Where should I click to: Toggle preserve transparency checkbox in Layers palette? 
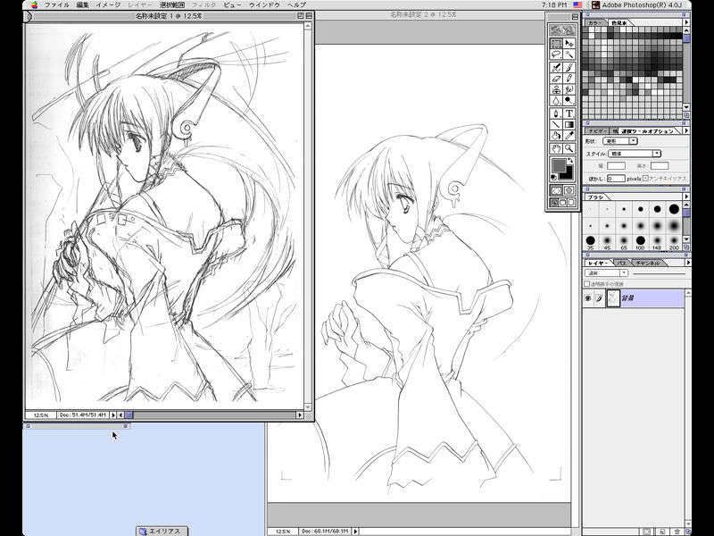pyautogui.click(x=587, y=284)
